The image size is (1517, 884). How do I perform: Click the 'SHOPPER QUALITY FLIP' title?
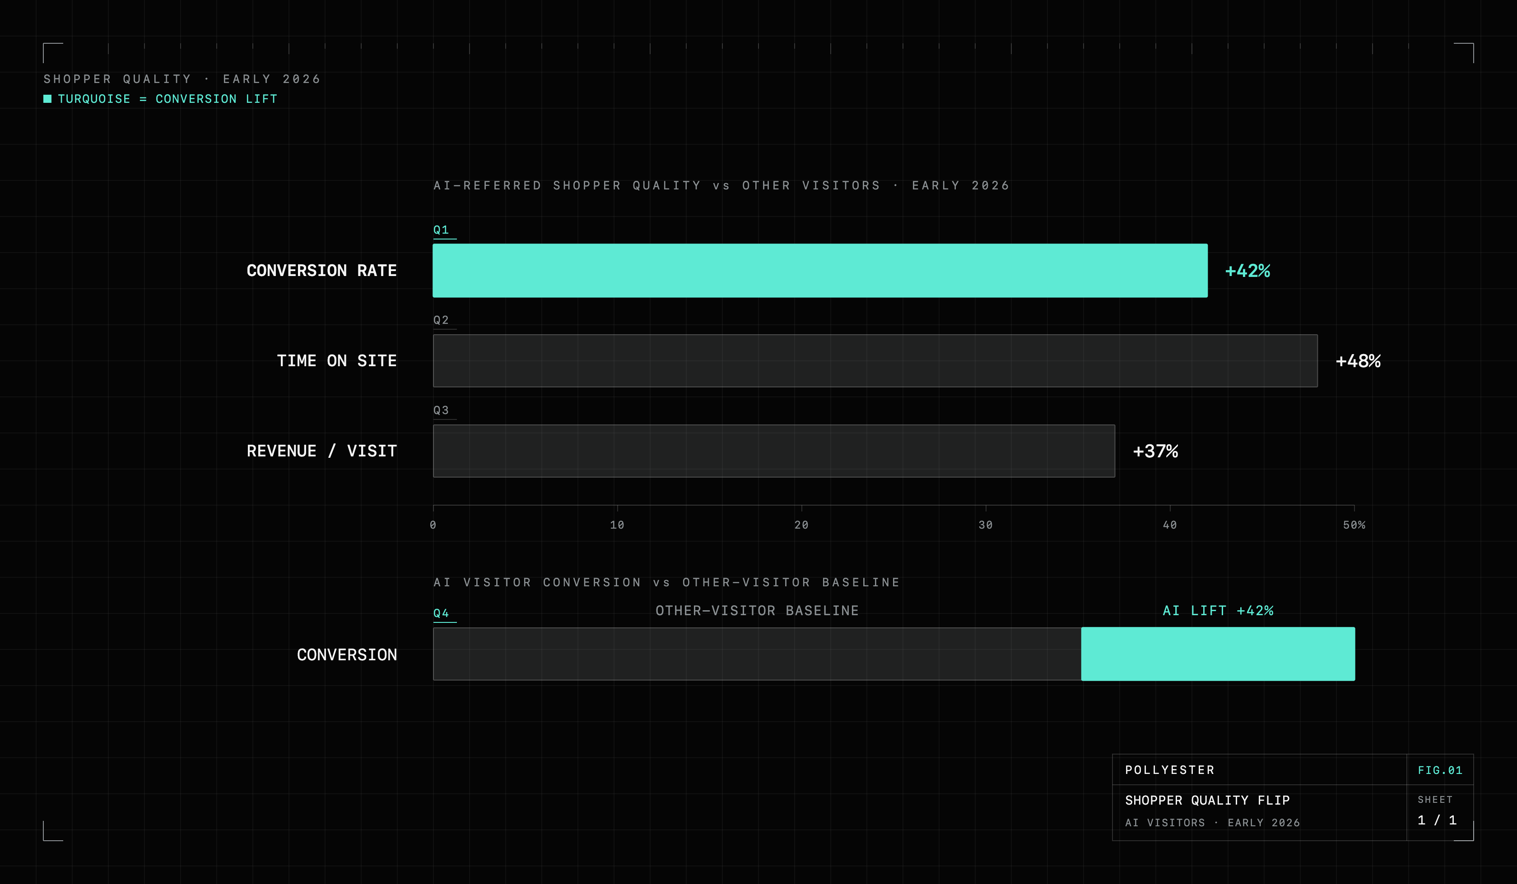1207,801
